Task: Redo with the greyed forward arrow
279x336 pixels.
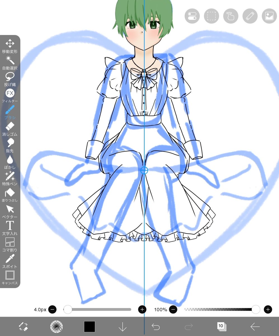Action: pyautogui.click(x=189, y=326)
